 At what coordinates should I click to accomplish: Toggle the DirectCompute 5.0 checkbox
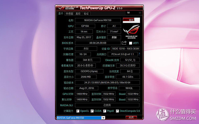[117, 111]
